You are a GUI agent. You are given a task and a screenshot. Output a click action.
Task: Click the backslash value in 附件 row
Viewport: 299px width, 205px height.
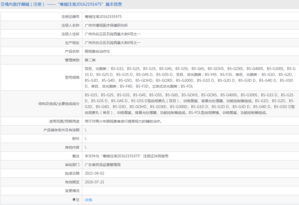pos(85,139)
